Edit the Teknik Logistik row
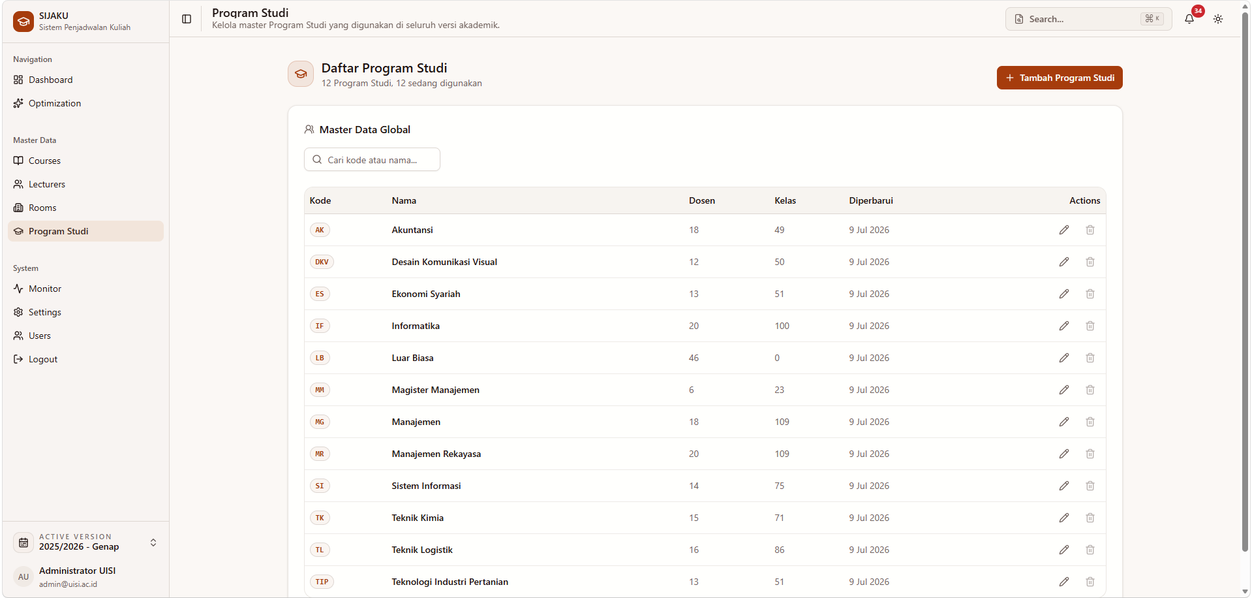This screenshot has height=598, width=1252. pos(1064,550)
